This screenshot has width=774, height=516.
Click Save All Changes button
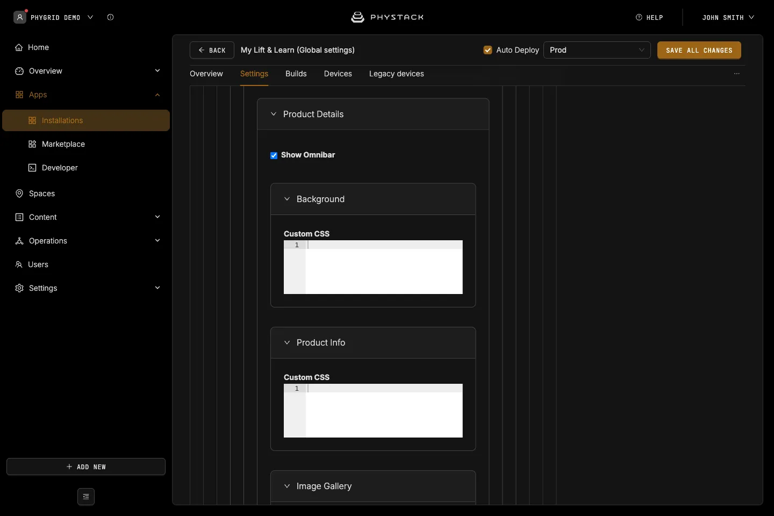(699, 50)
